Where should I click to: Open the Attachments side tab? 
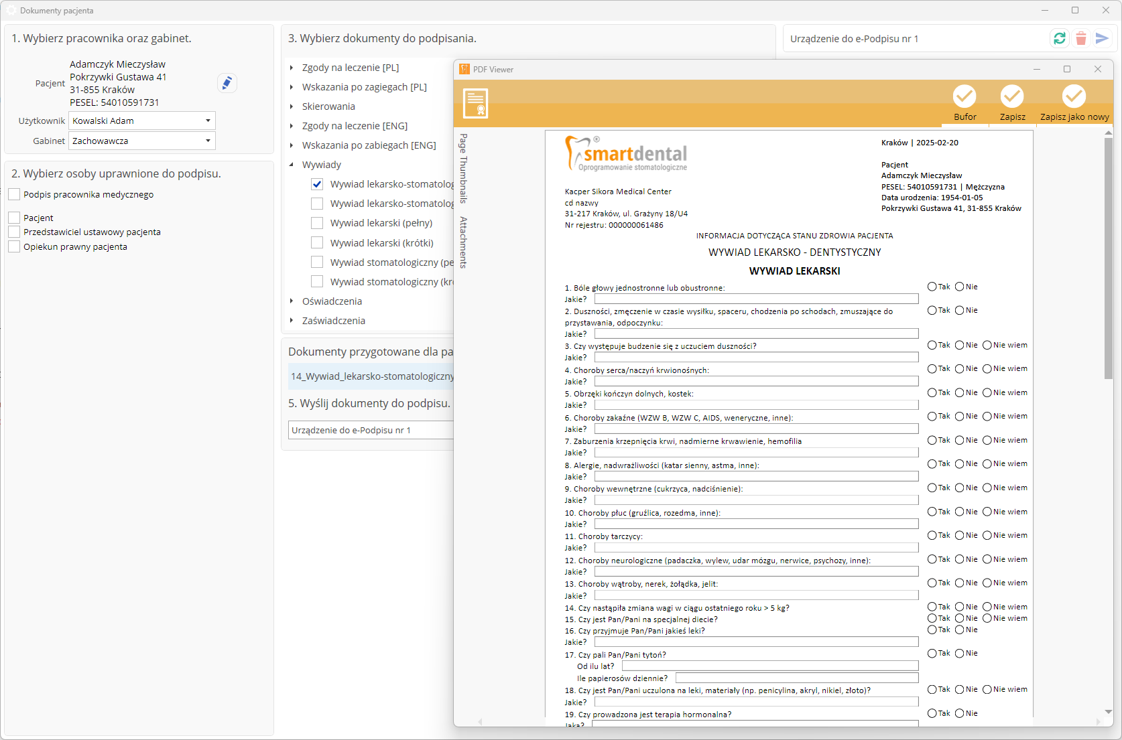463,242
